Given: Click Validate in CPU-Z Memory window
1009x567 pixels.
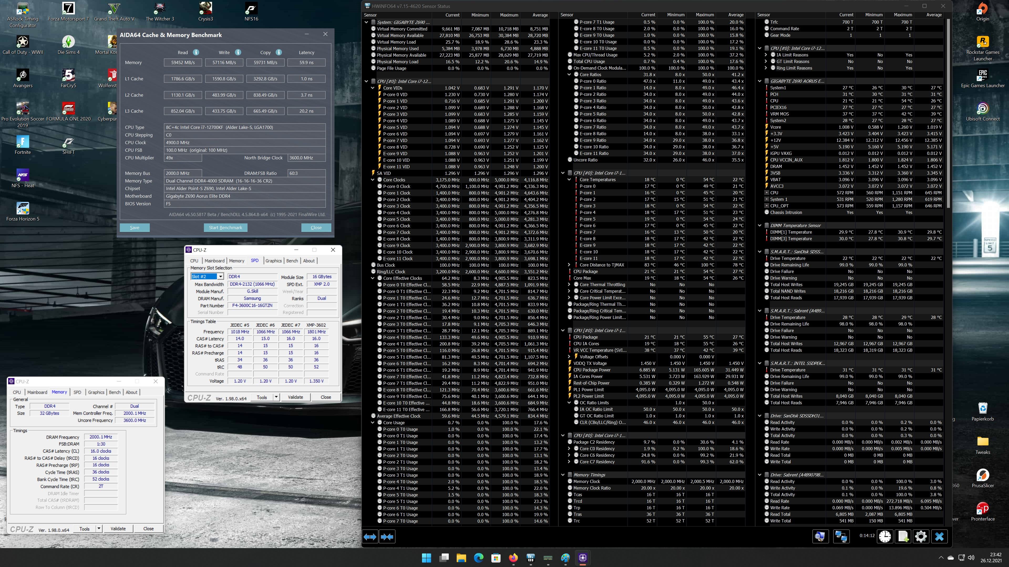Looking at the screenshot, I should pos(118,529).
